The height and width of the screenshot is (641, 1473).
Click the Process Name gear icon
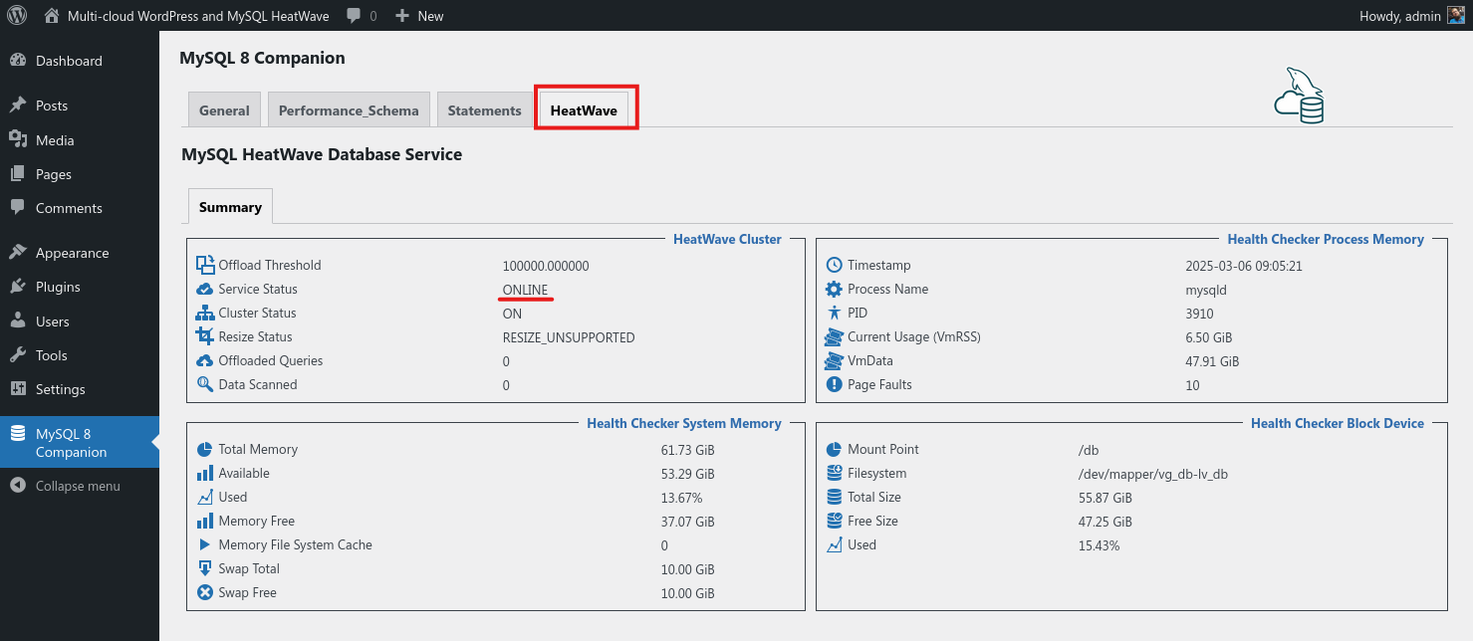click(834, 289)
